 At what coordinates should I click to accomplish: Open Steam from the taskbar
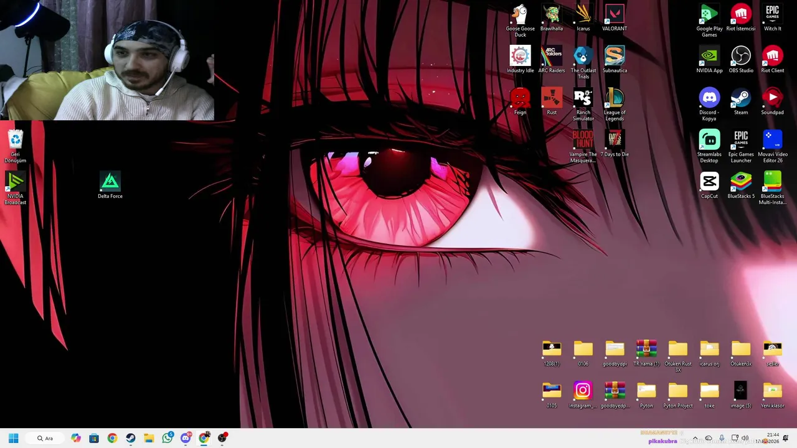tap(131, 438)
